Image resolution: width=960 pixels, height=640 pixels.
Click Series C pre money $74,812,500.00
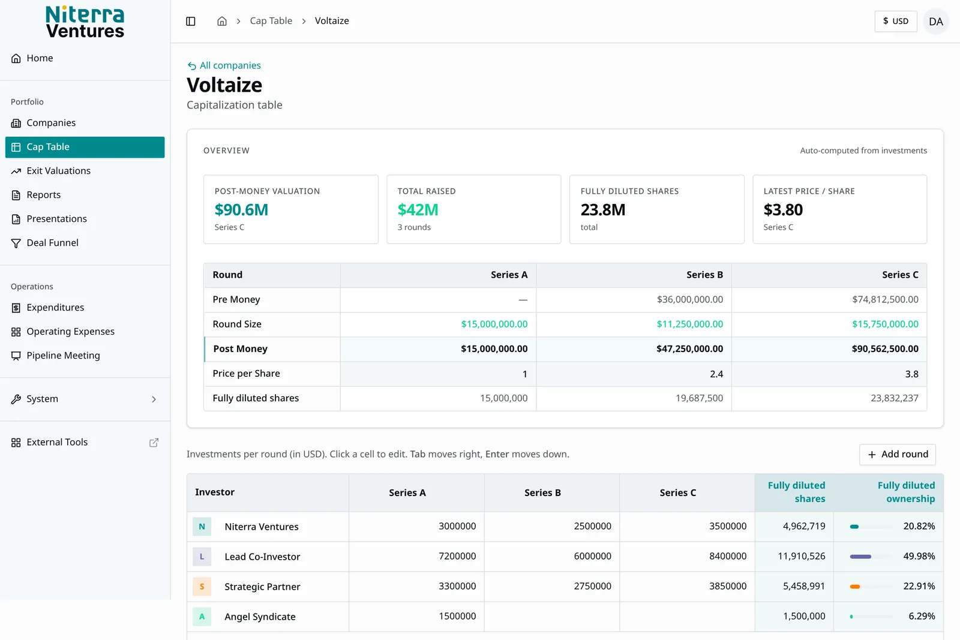click(885, 299)
